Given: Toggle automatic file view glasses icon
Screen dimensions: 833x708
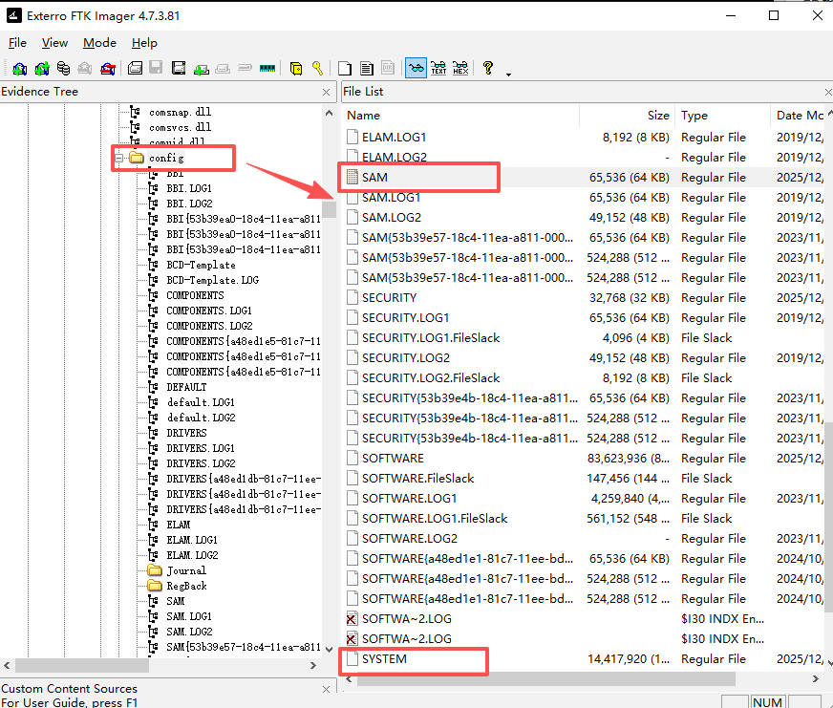Looking at the screenshot, I should pyautogui.click(x=416, y=68).
